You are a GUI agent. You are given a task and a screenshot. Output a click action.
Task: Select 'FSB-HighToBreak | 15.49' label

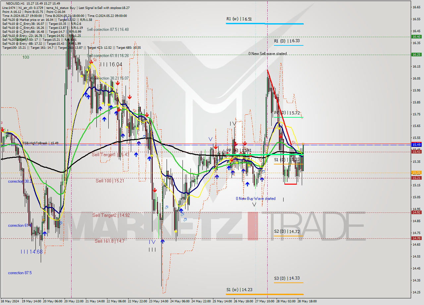coord(40,143)
